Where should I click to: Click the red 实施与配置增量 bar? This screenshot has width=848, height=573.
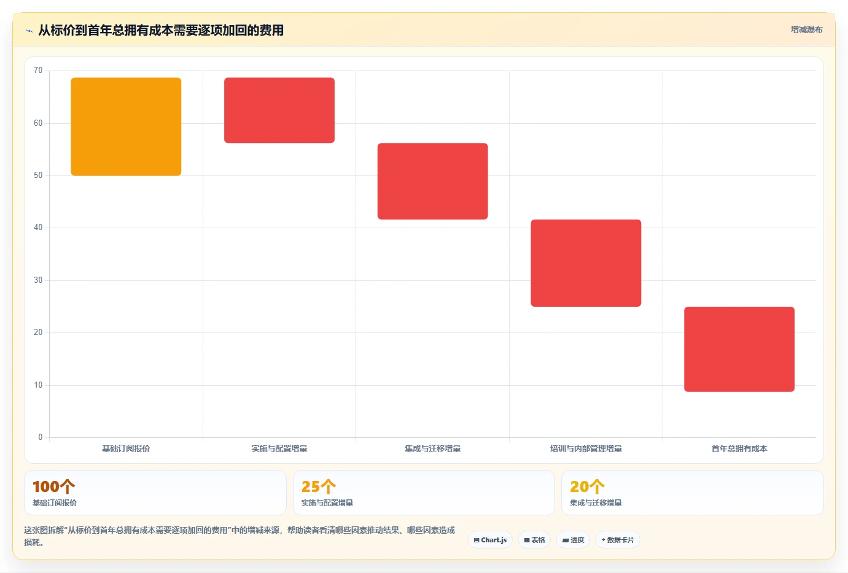click(x=279, y=110)
